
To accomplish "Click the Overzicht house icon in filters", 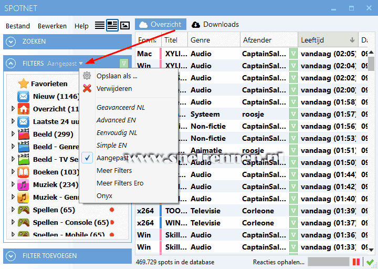I will tap(24, 109).
